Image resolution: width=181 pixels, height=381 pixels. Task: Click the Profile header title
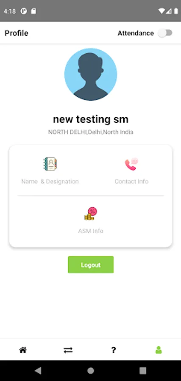pos(17,33)
